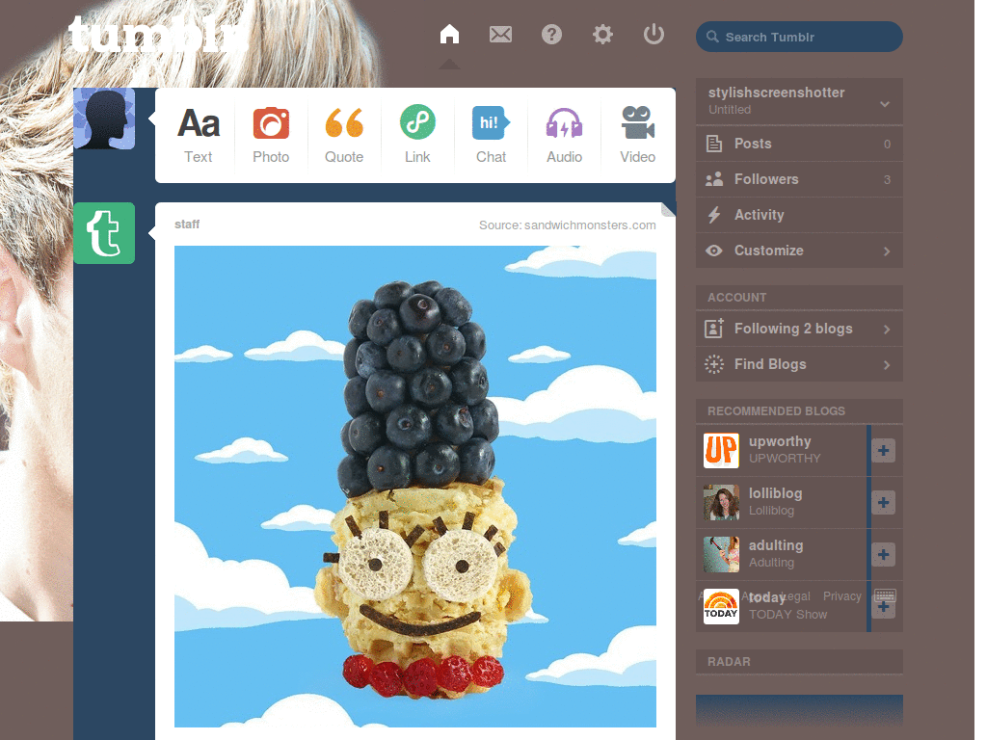Log out using the power icon
The height and width of the screenshot is (740, 987).
tap(654, 34)
